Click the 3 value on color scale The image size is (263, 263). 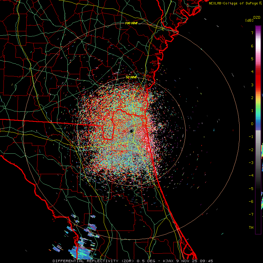(x=252, y=85)
